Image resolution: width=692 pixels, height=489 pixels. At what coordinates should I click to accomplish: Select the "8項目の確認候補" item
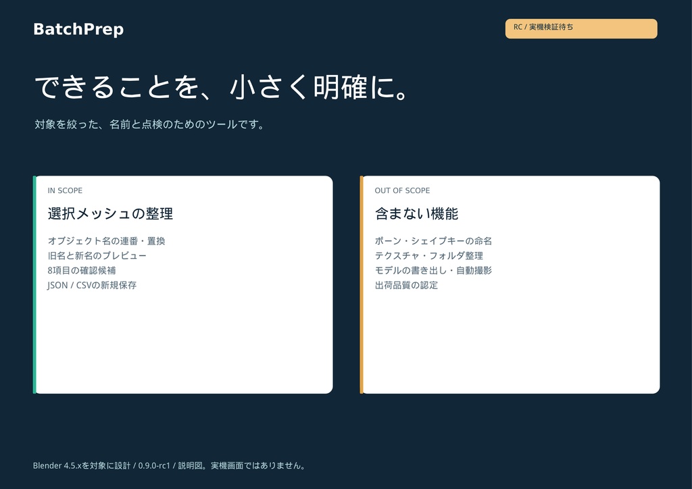tap(82, 270)
